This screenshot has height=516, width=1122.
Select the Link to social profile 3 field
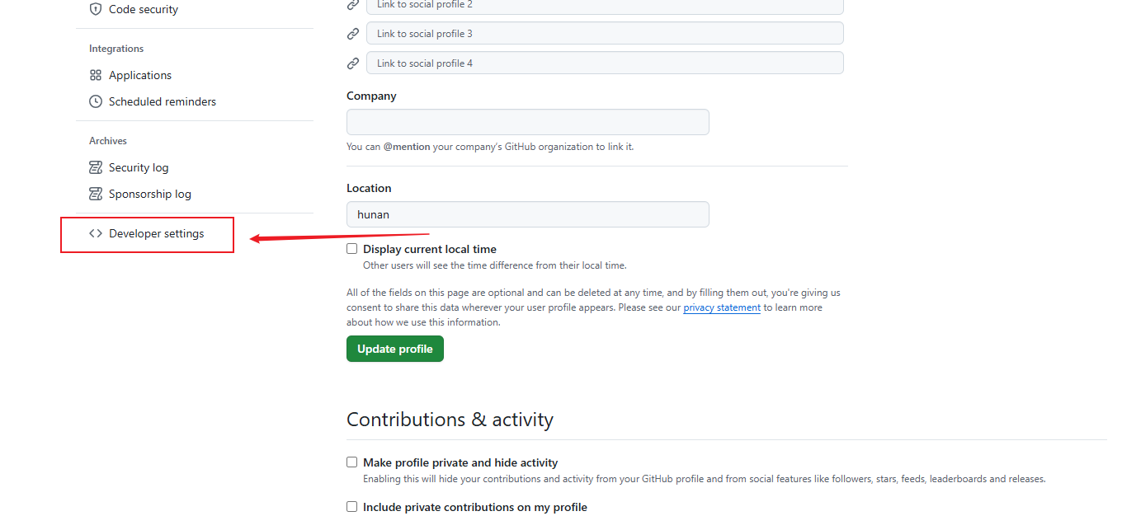pyautogui.click(x=605, y=34)
